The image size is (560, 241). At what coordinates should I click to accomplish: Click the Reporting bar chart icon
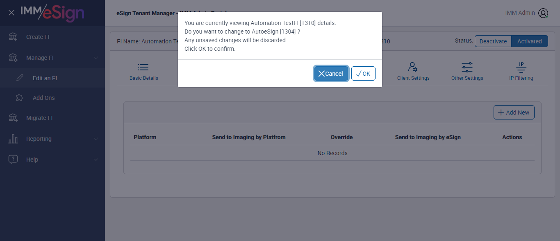click(13, 139)
